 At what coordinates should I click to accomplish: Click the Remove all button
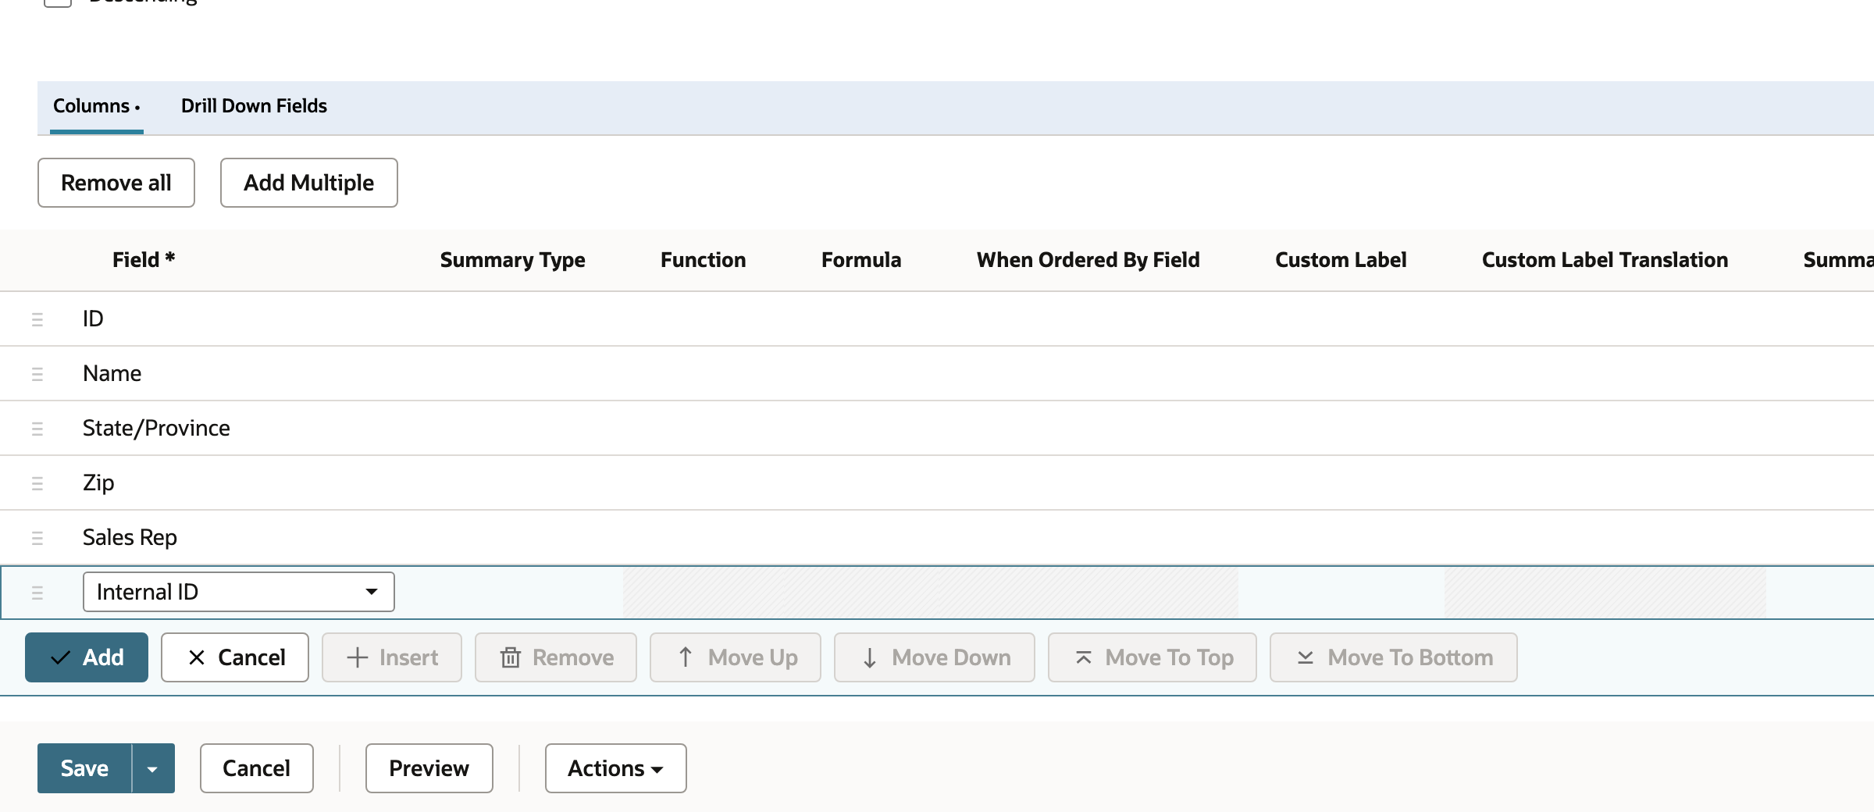(116, 183)
